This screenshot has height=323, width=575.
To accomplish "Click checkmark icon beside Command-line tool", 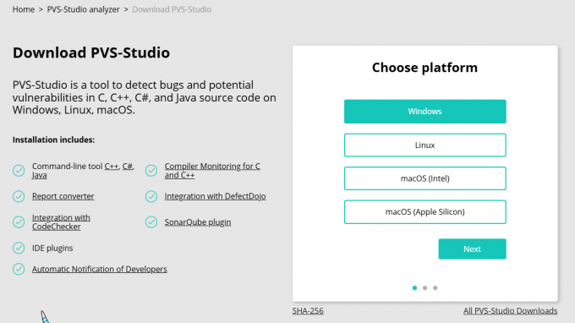I will point(19,171).
